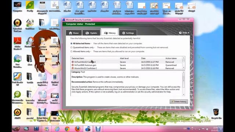Open the Computer desktop icon
Screen dimensions: 235x132
tap(17, 7)
